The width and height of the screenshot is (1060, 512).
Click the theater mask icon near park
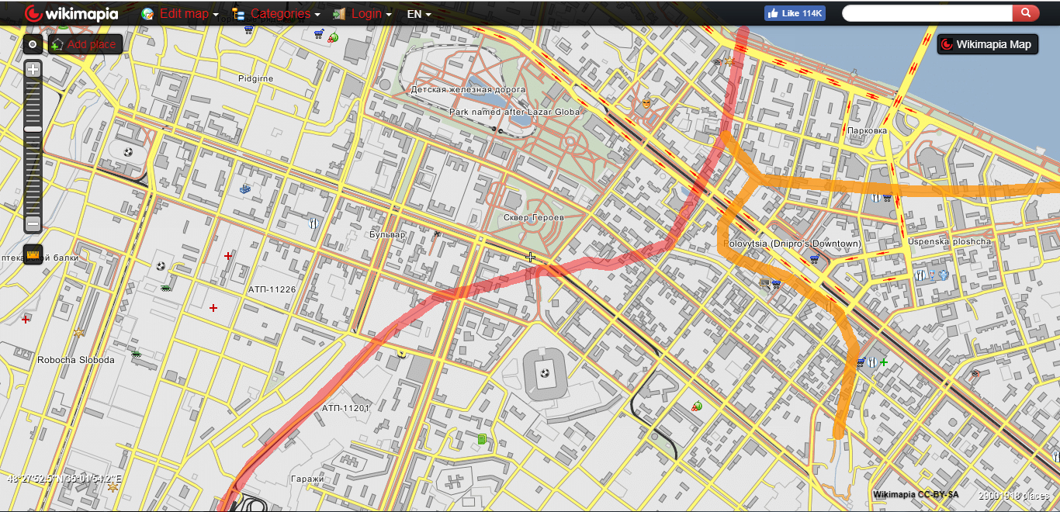tap(646, 103)
